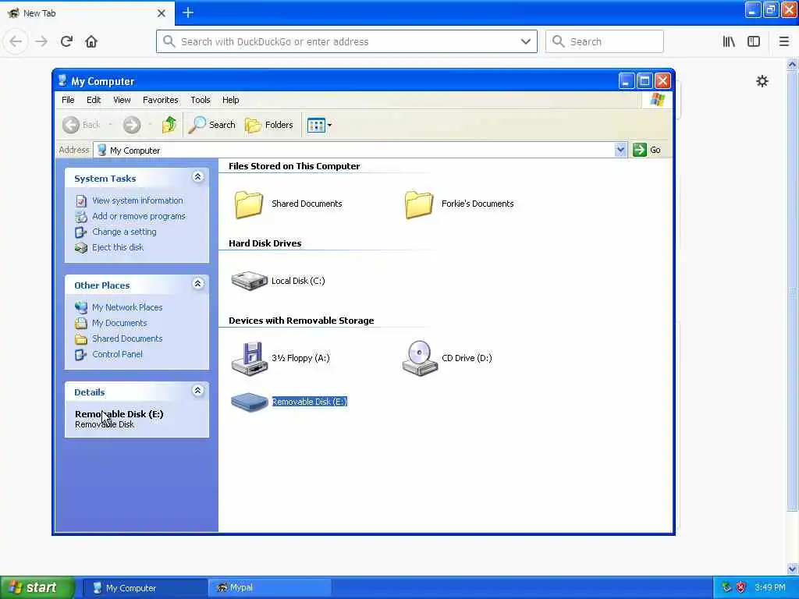Image resolution: width=799 pixels, height=599 pixels.
Task: Open Shared Documents in Other Places
Action: (x=127, y=338)
